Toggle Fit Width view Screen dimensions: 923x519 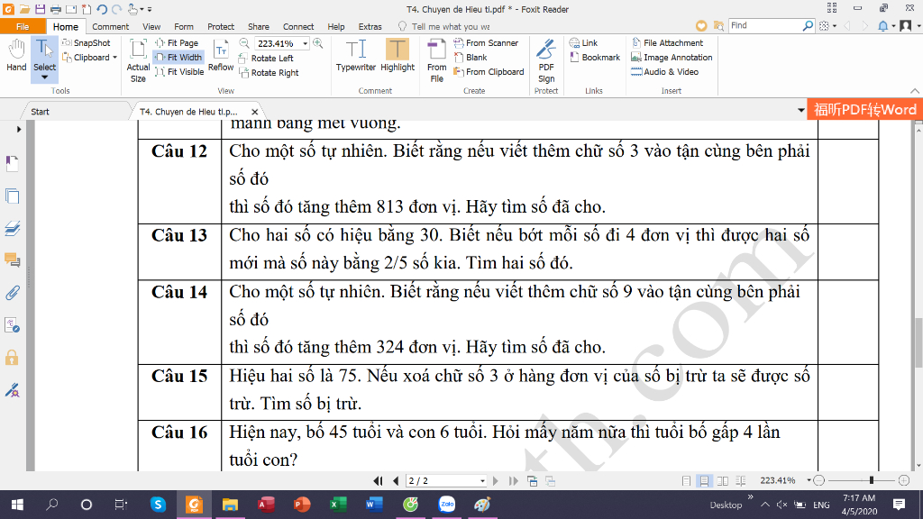click(178, 57)
